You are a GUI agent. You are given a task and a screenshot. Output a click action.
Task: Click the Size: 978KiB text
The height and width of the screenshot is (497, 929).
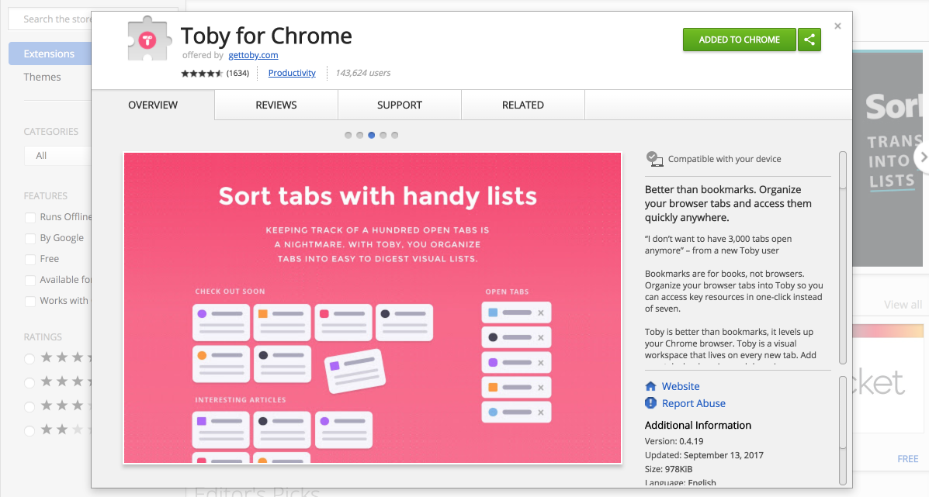[x=668, y=469]
